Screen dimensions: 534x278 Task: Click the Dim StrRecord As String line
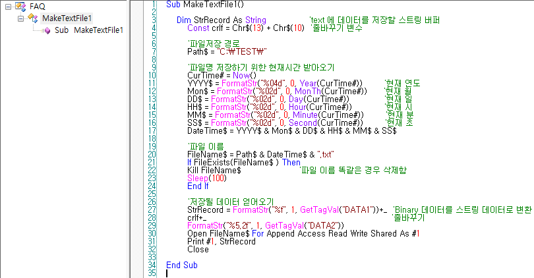point(222,20)
